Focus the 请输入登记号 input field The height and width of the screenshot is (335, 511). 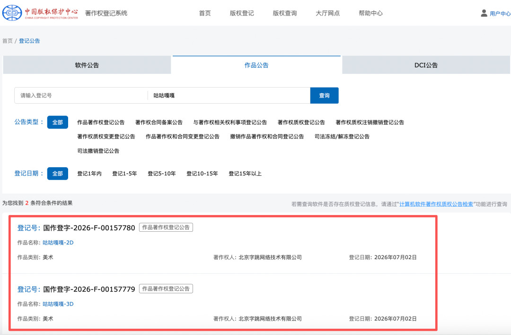pos(81,95)
